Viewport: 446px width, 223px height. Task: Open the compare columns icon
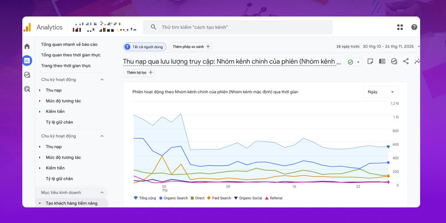point(382,62)
